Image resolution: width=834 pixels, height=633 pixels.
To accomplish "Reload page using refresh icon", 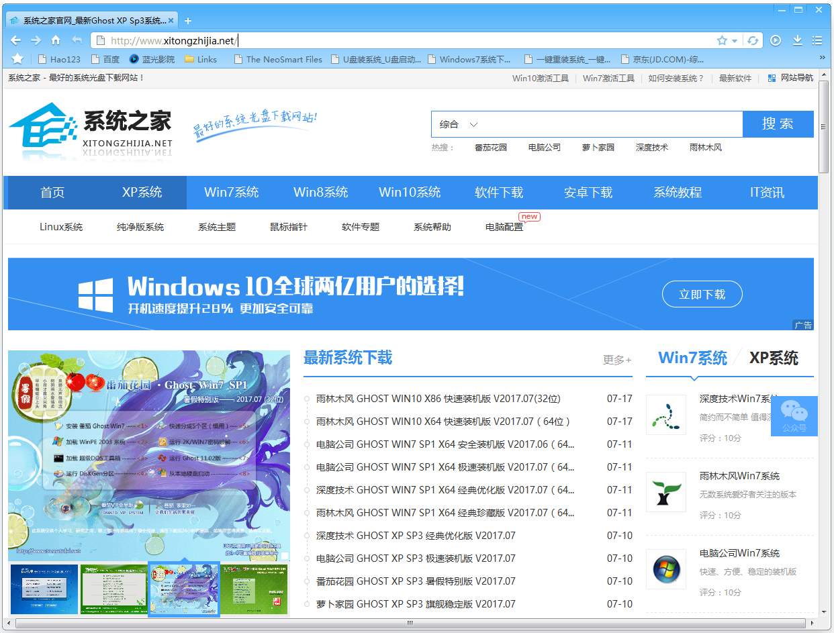I will [x=753, y=40].
